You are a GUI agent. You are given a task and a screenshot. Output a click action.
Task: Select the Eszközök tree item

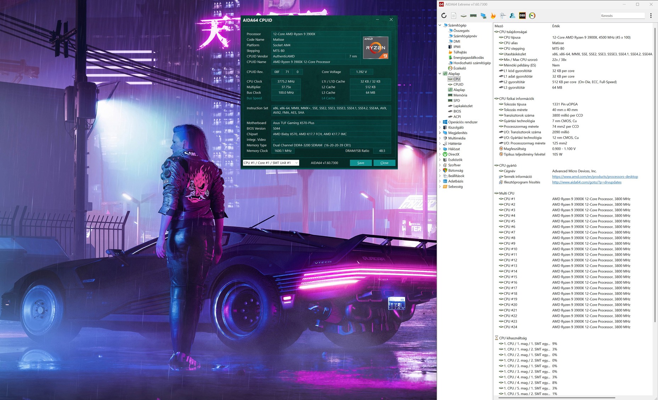pos(455,160)
